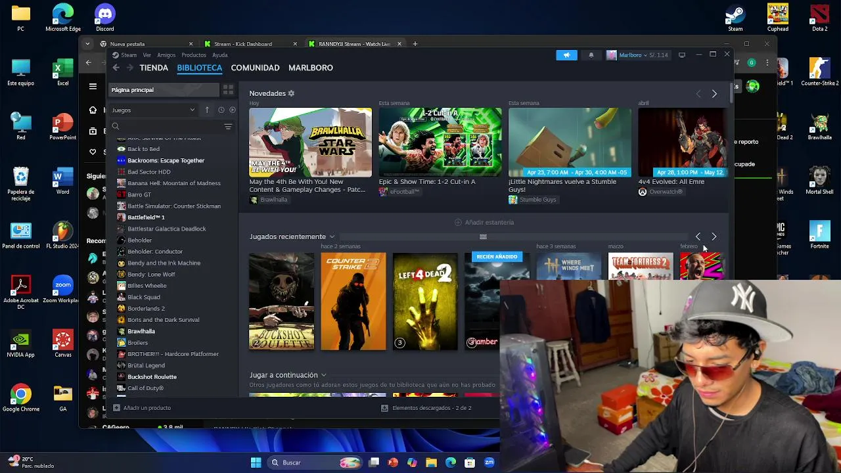Show next Novedades items arrow
Screen dimensions: 841x473
pos(714,94)
